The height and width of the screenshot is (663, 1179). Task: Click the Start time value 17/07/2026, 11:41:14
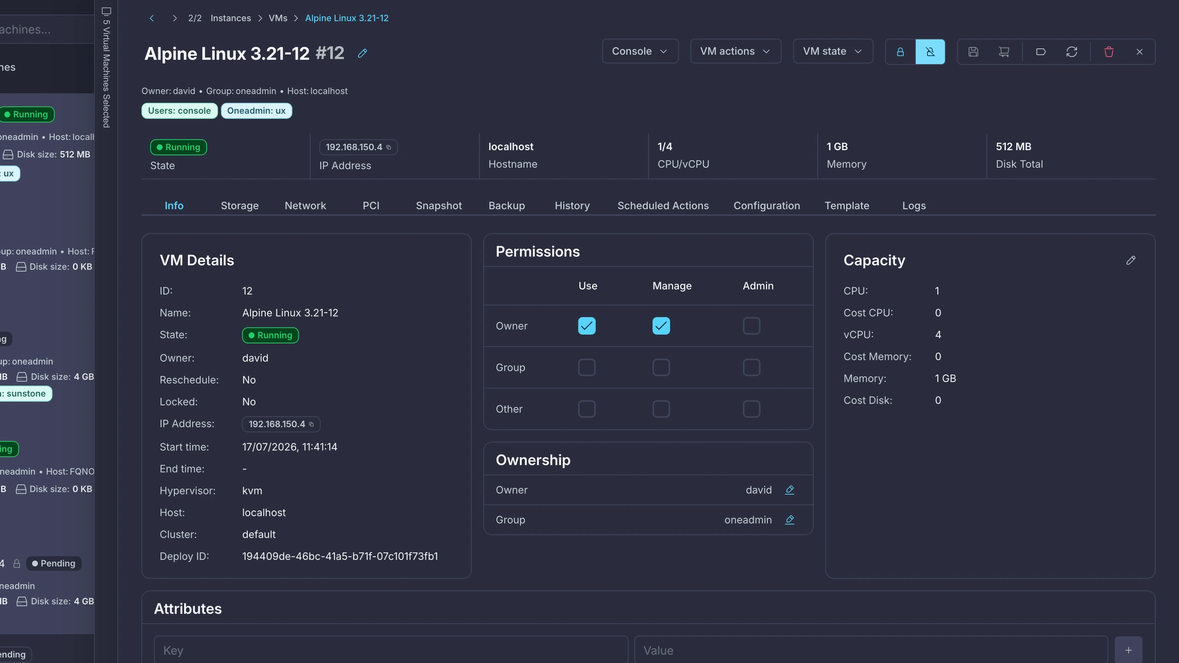coord(290,447)
